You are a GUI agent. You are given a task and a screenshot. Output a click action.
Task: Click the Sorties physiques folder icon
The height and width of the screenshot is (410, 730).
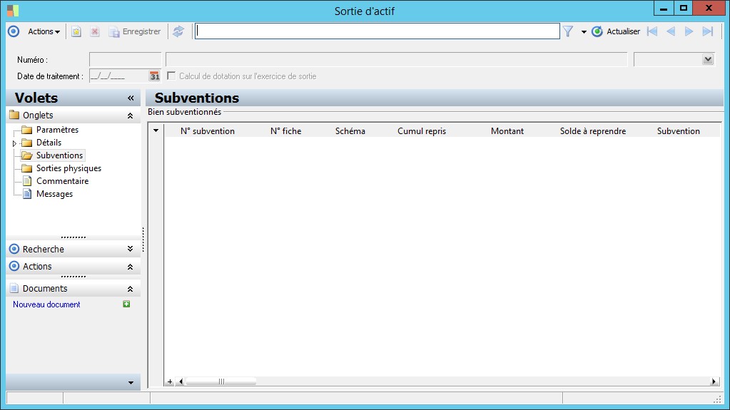tap(27, 168)
